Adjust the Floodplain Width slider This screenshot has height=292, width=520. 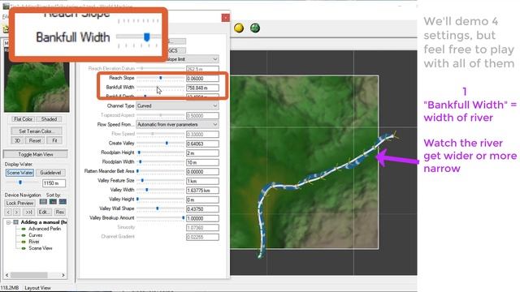click(161, 162)
